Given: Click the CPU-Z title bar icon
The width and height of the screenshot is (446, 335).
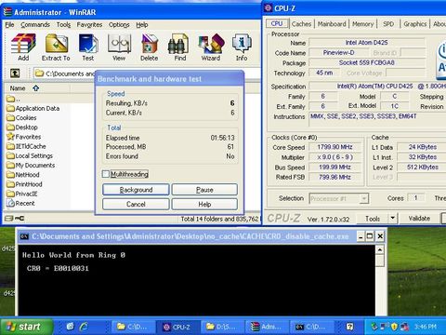Looking at the screenshot, I should (x=269, y=7).
